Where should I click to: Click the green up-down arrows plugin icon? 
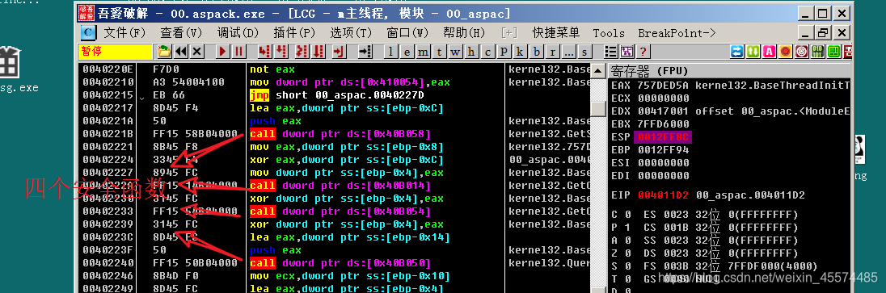point(753,52)
